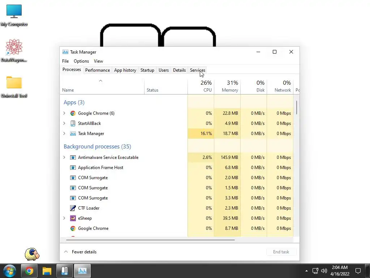This screenshot has width=370, height=278.
Task: Sort by the Disk column header
Action: (254, 87)
